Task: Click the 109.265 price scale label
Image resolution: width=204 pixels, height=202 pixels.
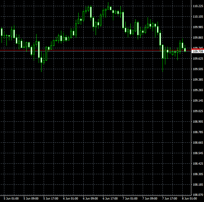Action: pos(198,90)
